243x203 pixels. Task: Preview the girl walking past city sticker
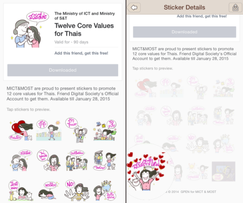point(49,130)
